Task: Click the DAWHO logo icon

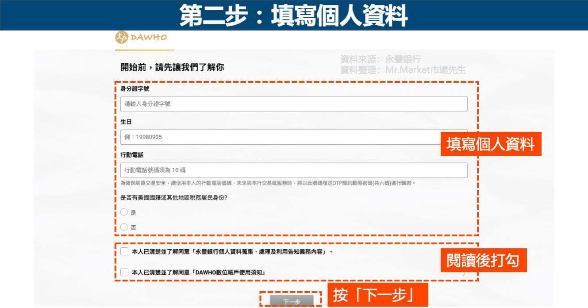Action: click(x=121, y=38)
